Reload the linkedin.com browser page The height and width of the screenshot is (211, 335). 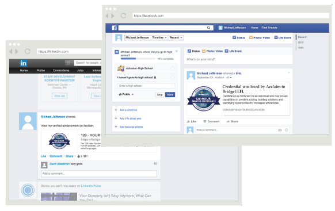coord(28,51)
